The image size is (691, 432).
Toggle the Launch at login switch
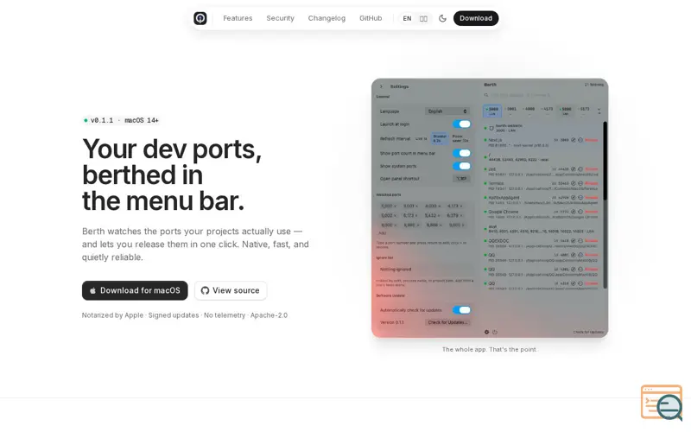pyautogui.click(x=461, y=124)
